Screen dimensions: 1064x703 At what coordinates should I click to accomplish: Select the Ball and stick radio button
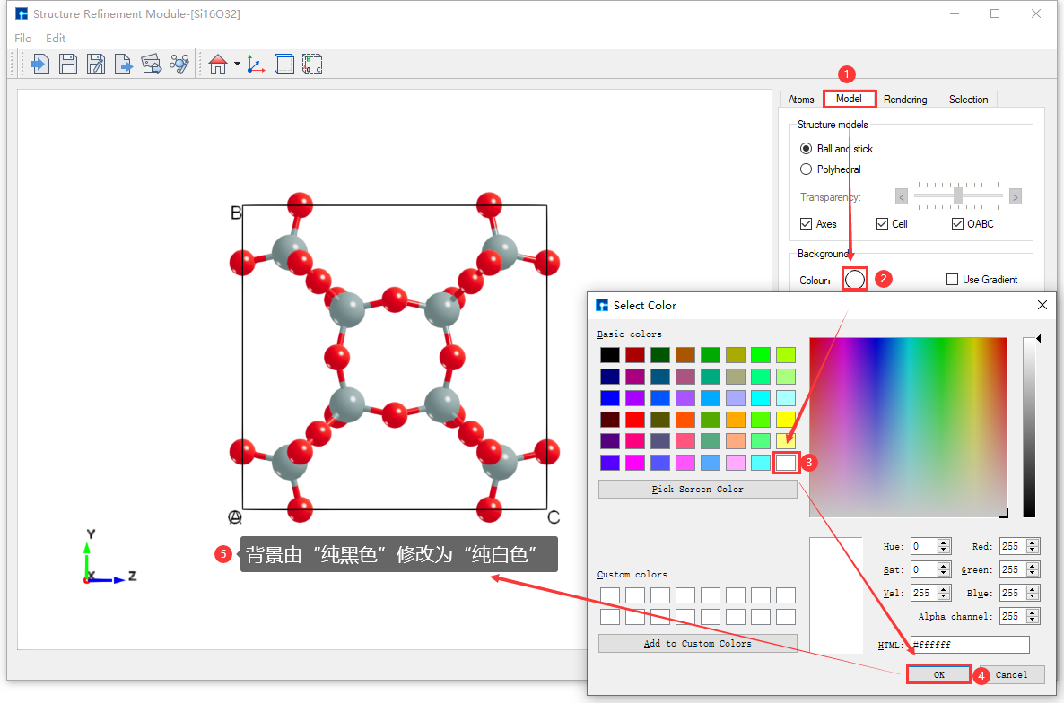click(806, 148)
